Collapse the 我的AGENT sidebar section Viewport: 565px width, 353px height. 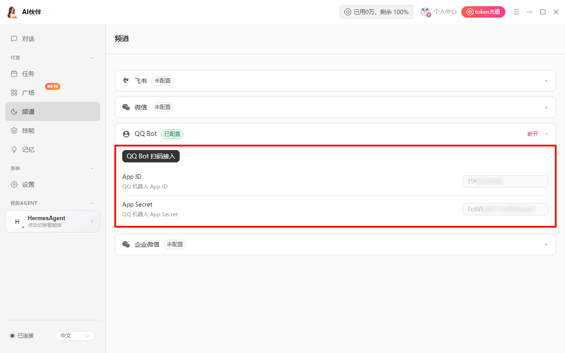(x=92, y=203)
